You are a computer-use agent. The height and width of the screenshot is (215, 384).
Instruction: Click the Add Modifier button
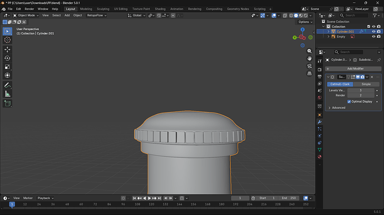tap(353, 69)
